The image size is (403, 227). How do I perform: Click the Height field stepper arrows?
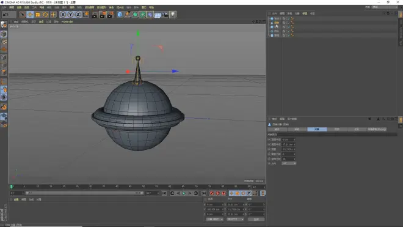click(x=294, y=149)
